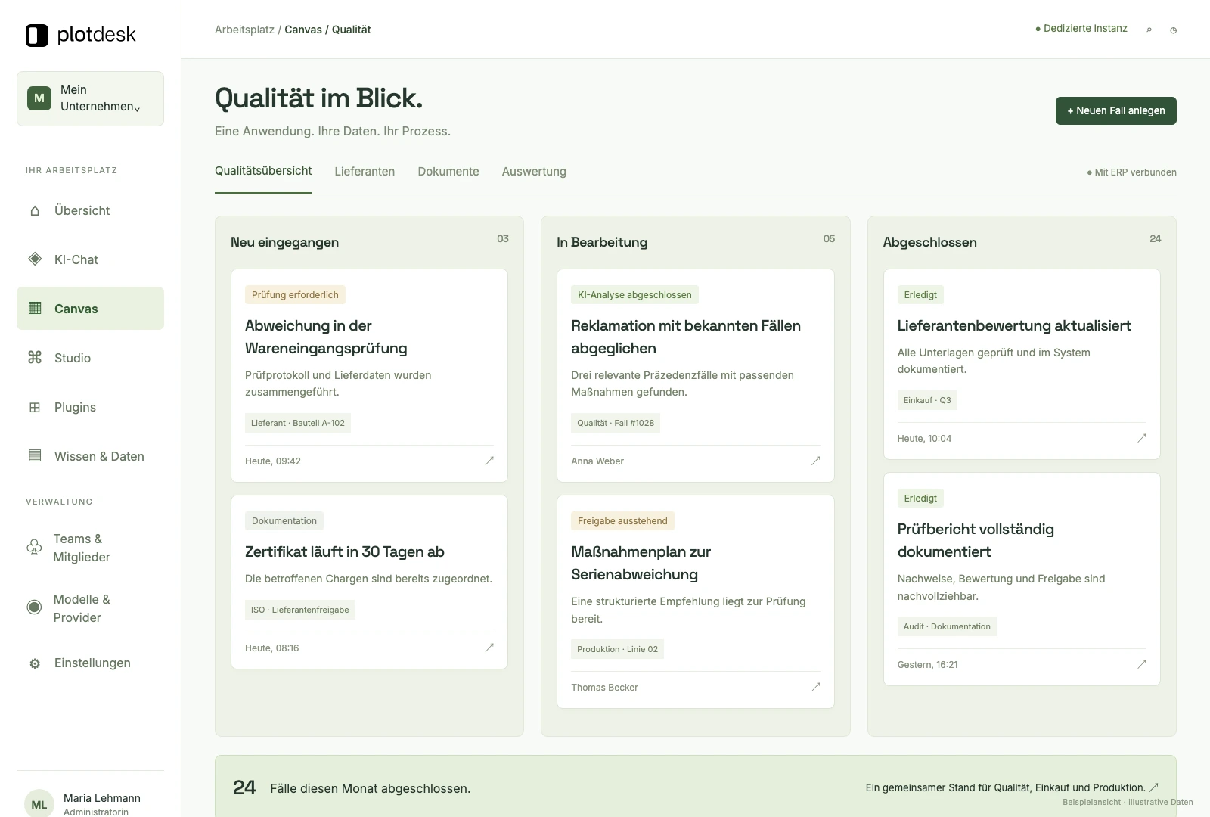Open the Übersicht home icon
This screenshot has height=817, width=1210.
click(x=35, y=210)
